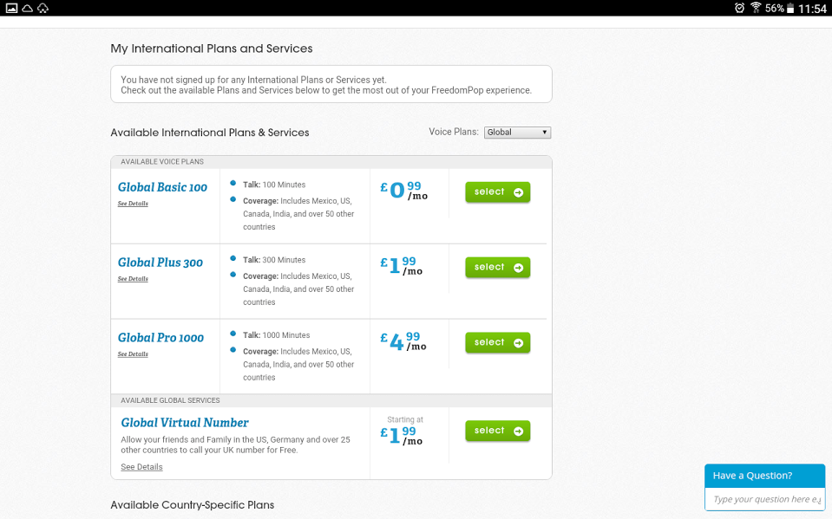
Task: Select the Global Pro 1000 plan
Action: 497,343
